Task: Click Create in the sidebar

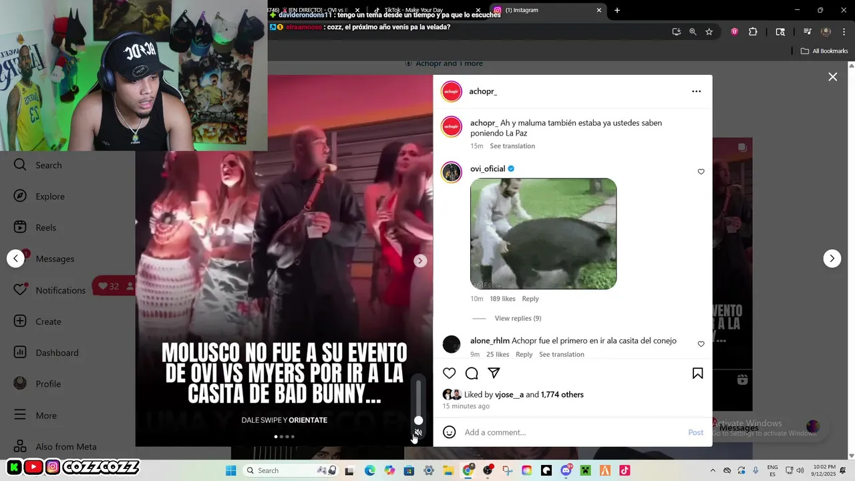Action: tap(37, 321)
